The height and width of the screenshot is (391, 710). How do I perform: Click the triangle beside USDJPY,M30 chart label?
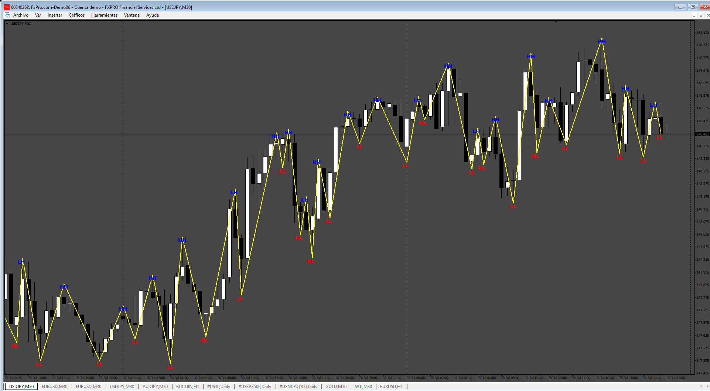[7, 24]
